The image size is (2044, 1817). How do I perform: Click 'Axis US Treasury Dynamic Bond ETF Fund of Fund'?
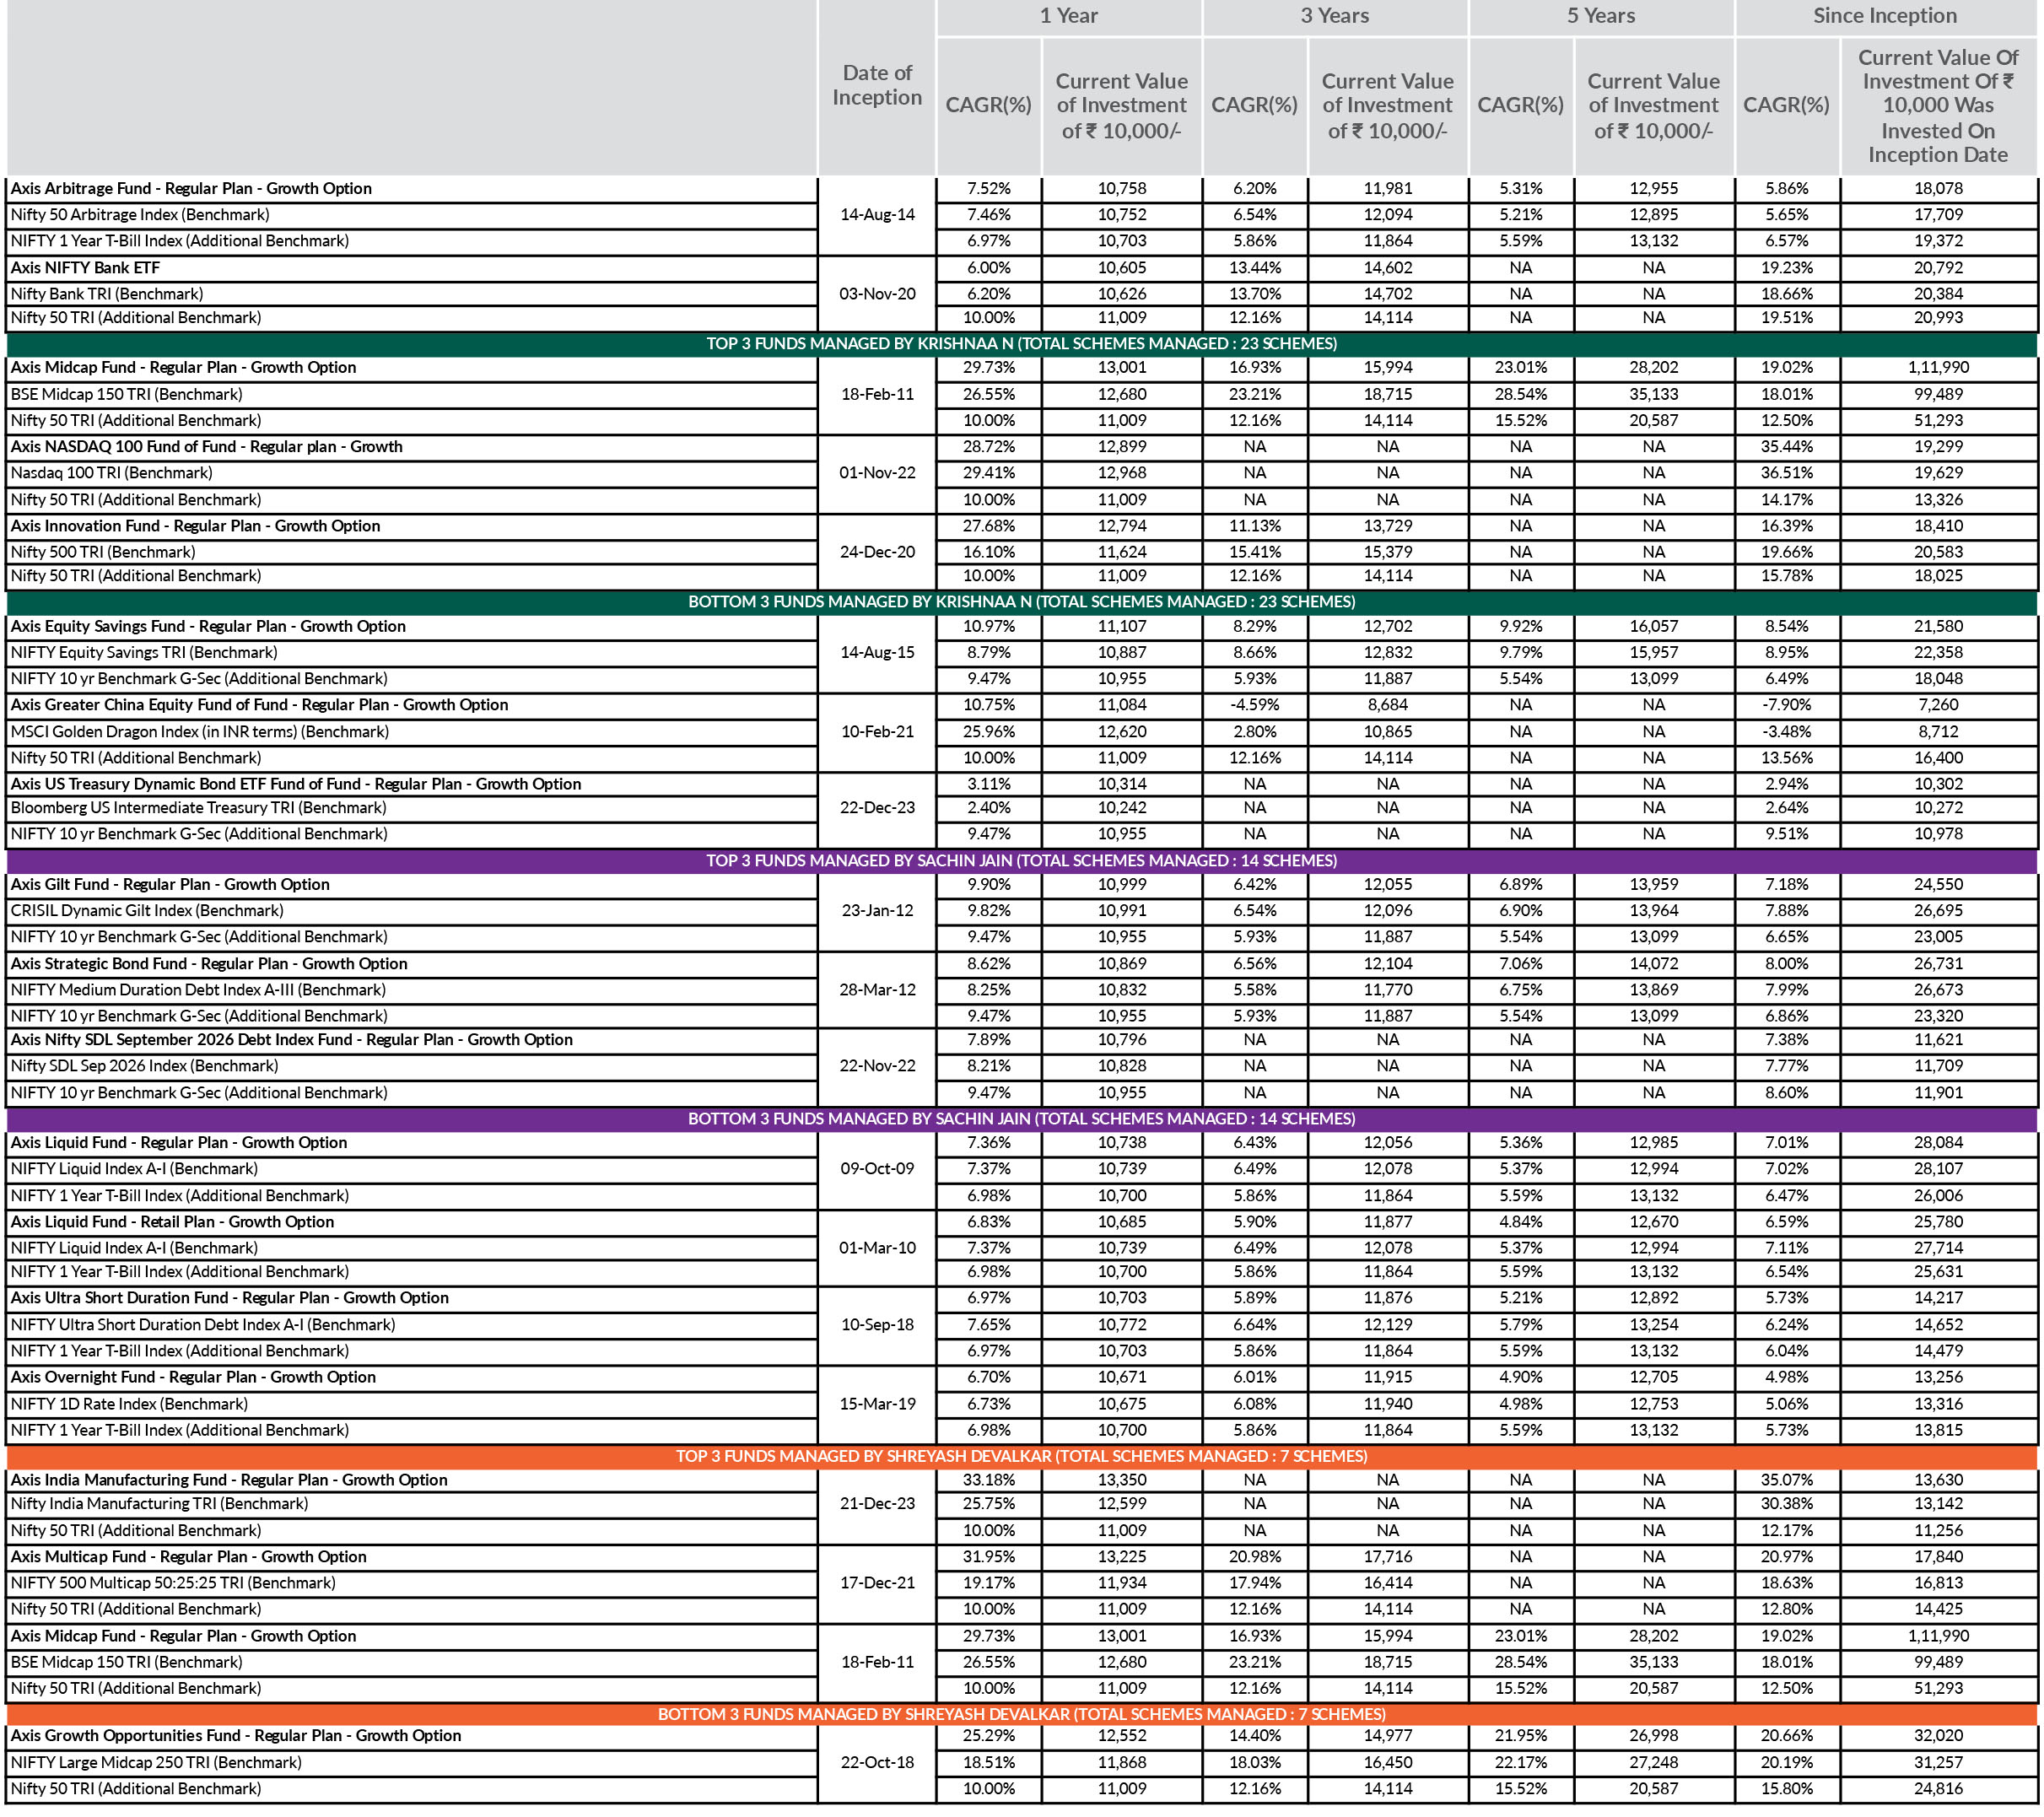296,784
